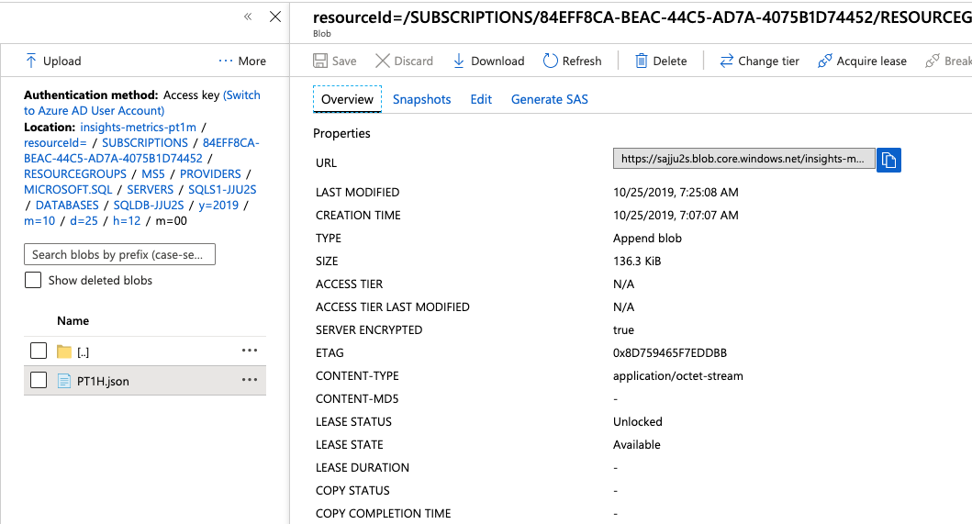Collapse the blob list panel using double chevron

[x=248, y=17]
